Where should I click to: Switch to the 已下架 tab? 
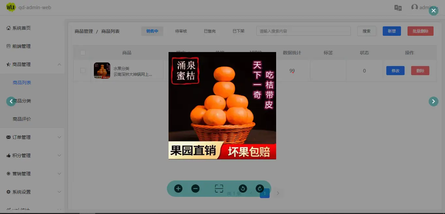pos(238,31)
